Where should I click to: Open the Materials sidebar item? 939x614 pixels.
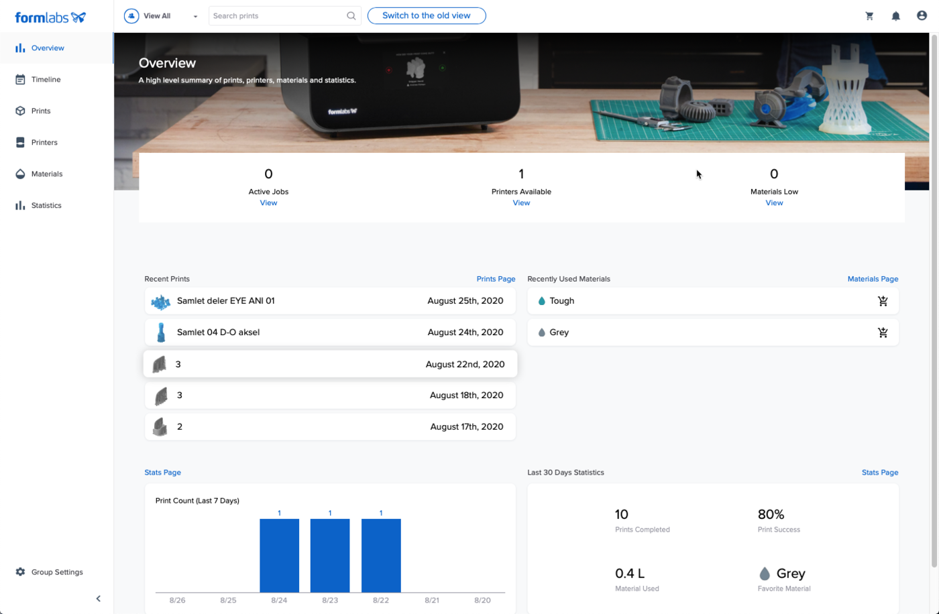[46, 174]
